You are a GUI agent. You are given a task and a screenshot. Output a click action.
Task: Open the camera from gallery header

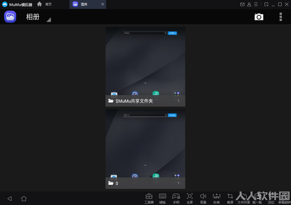(259, 17)
